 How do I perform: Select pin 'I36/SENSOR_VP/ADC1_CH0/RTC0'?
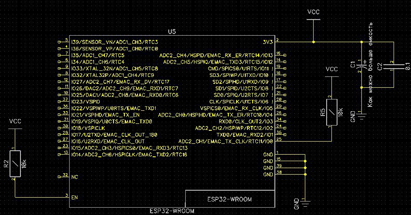click(x=114, y=49)
